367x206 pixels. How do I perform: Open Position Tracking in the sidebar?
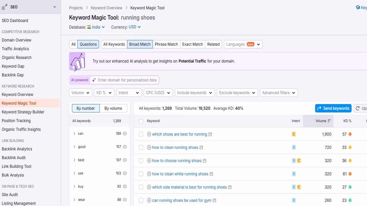pyautogui.click(x=16, y=120)
